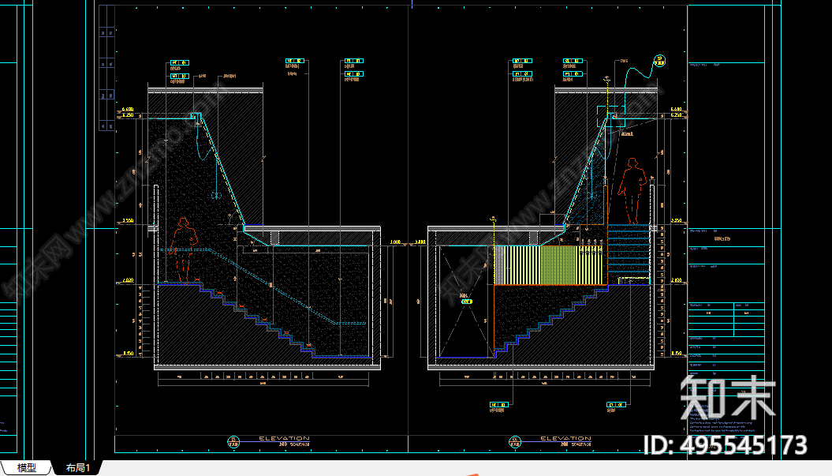832x476 pixels.
Task: Pick the orange human figure in left elevation
Action: (184, 250)
